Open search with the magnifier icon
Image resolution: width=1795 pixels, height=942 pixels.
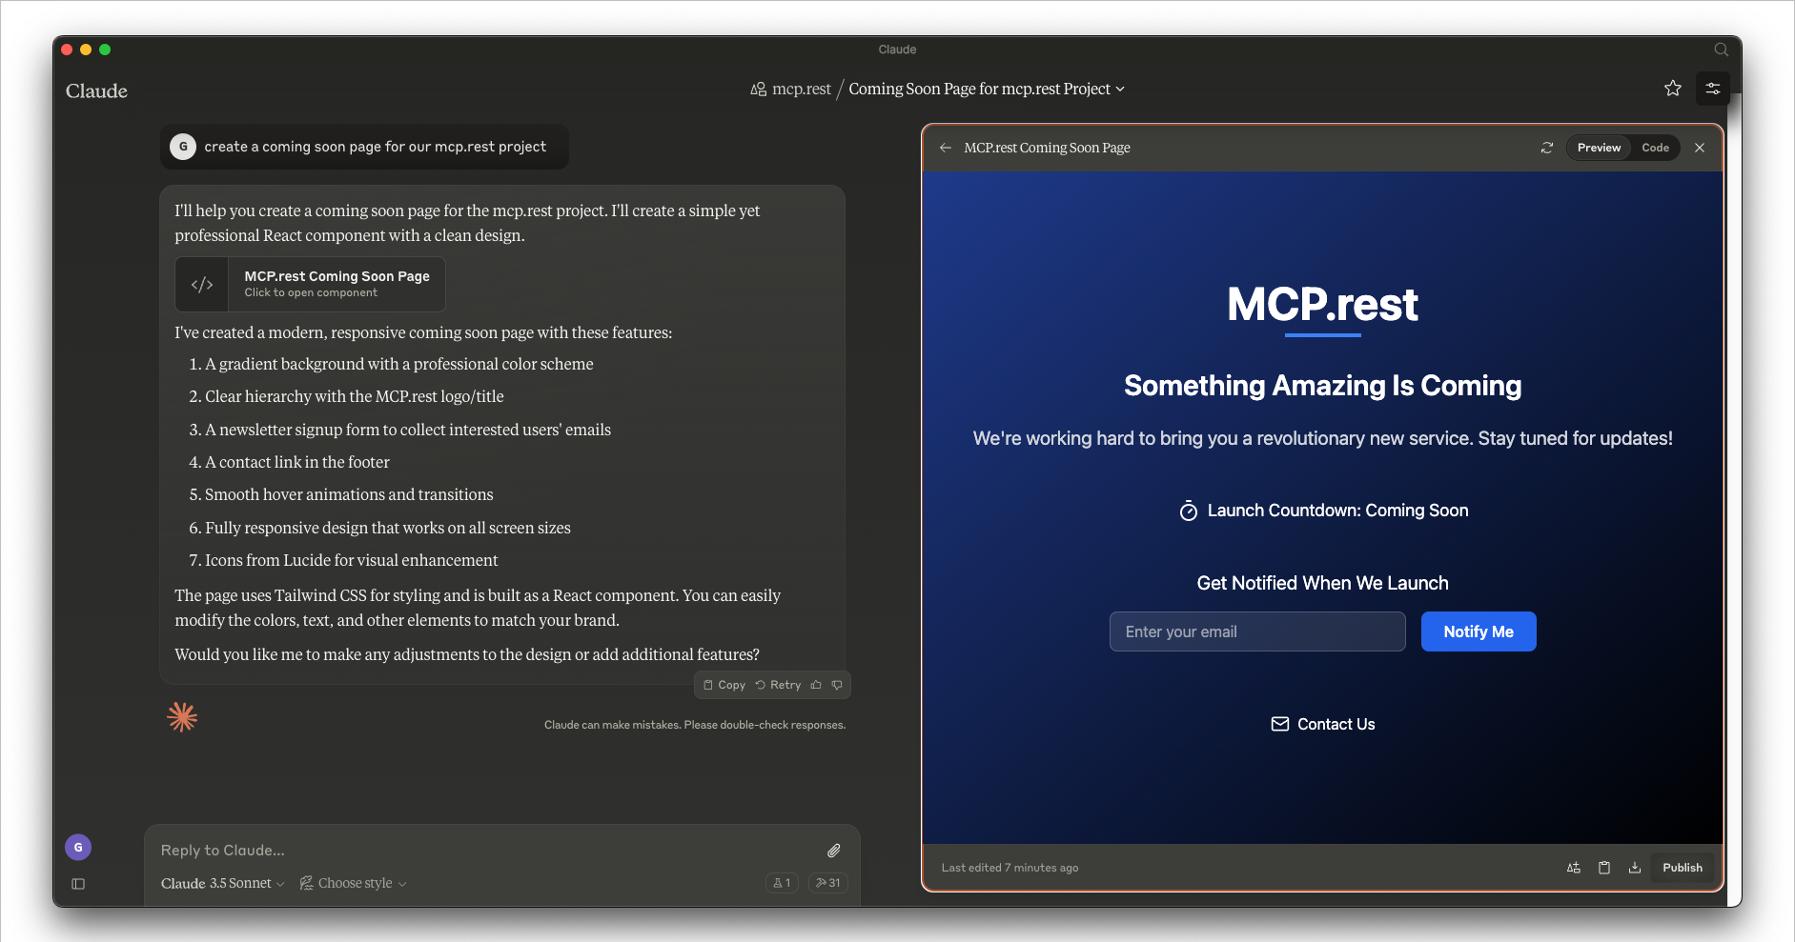[1720, 50]
